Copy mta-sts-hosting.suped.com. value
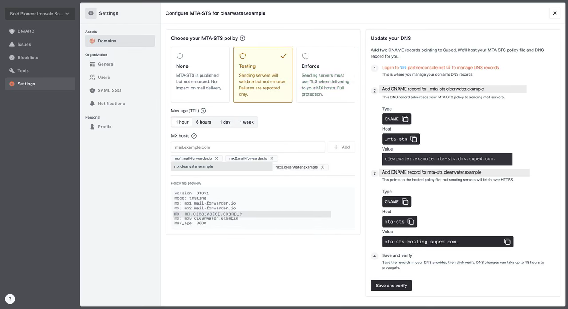Viewport: 568px width, 309px height. point(507,242)
